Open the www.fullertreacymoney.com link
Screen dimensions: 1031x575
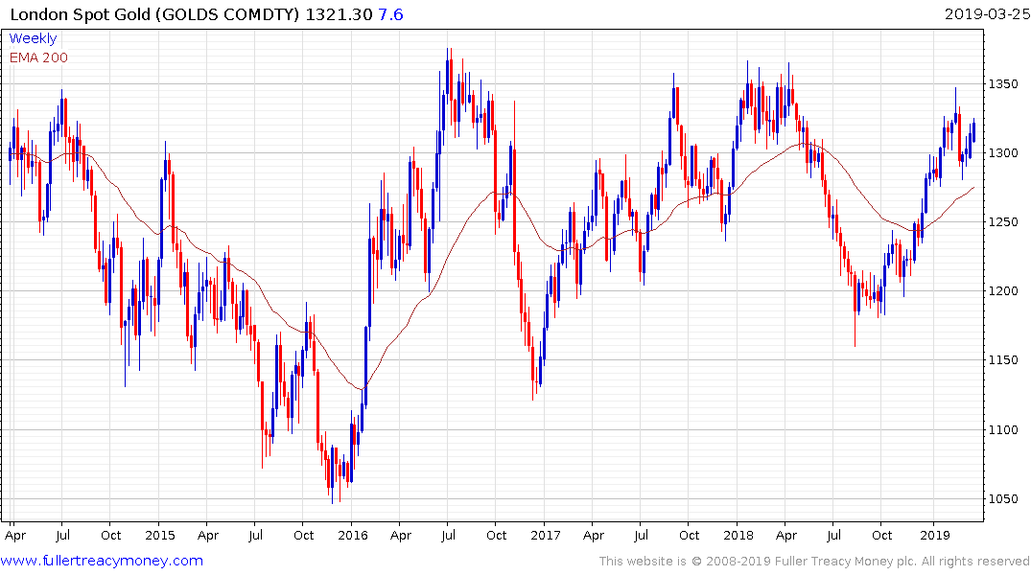pyautogui.click(x=102, y=562)
